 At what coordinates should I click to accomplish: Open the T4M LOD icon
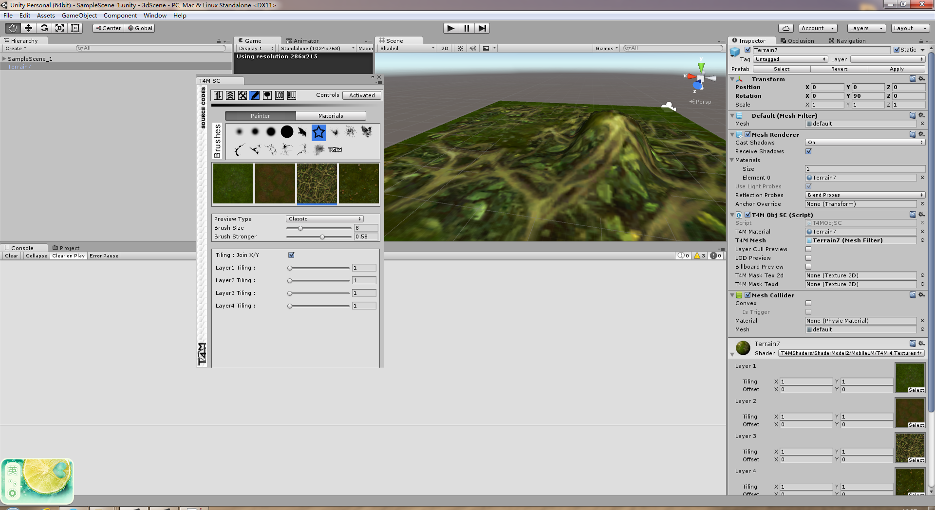tap(280, 95)
